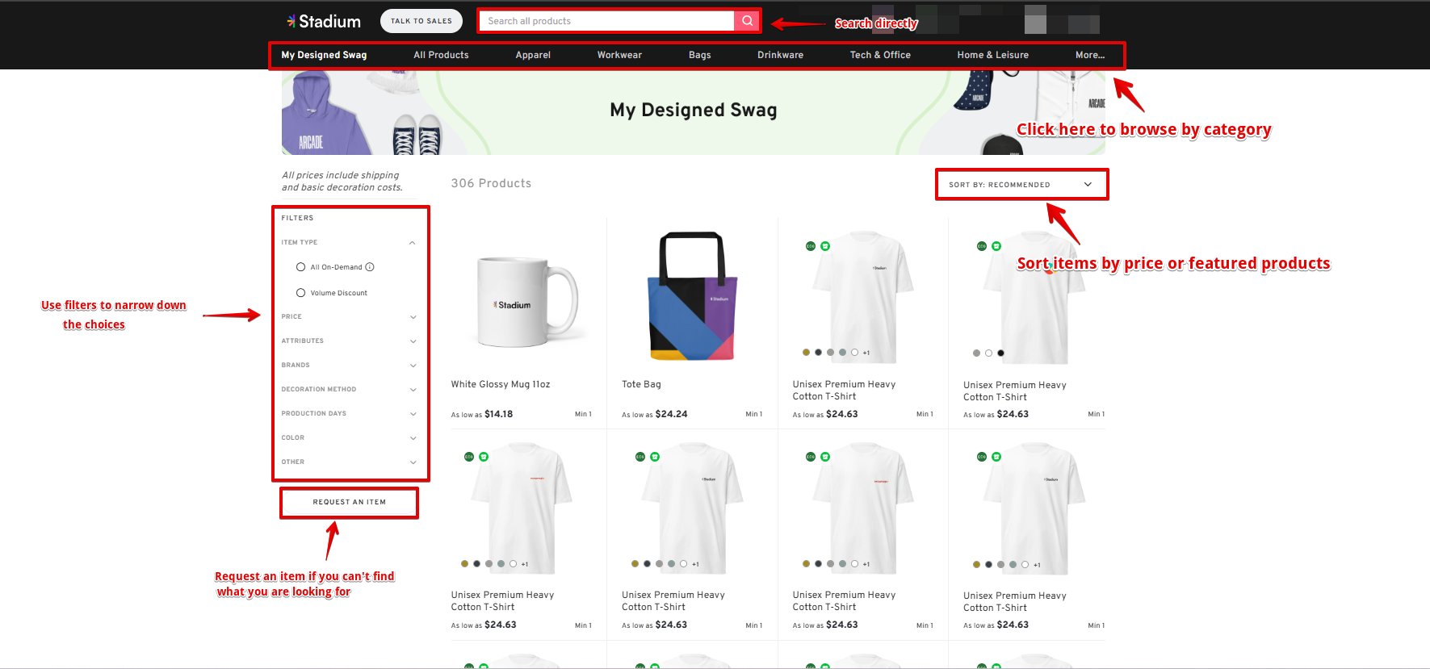Select the All On-Demand radio button
Viewport: 1430px width, 669px height.
[301, 267]
